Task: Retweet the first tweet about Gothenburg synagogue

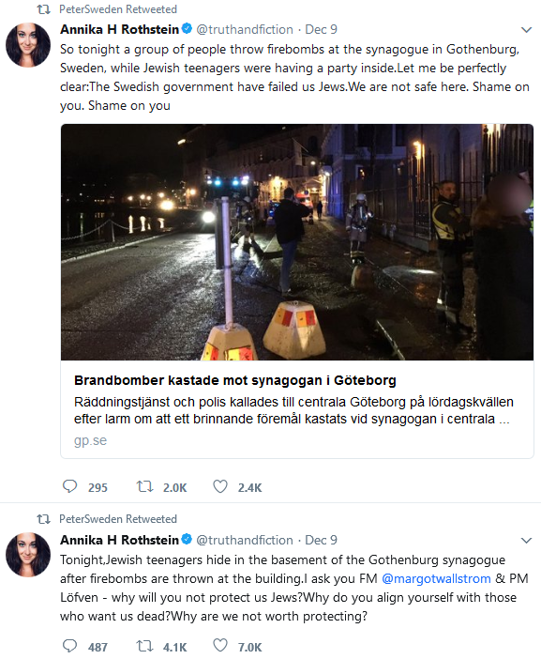Action: 144,486
